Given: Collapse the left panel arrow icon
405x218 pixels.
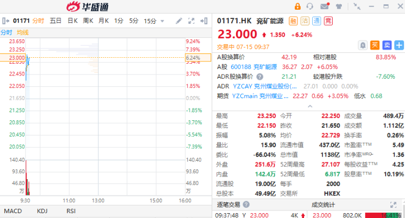Looking at the screenshot, I should pyautogui.click(x=5, y=21).
